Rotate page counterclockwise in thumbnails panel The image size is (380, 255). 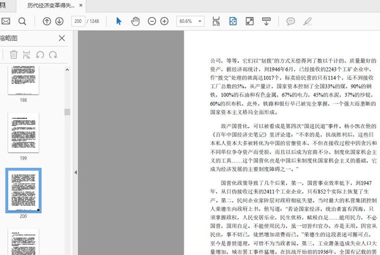coord(41,55)
